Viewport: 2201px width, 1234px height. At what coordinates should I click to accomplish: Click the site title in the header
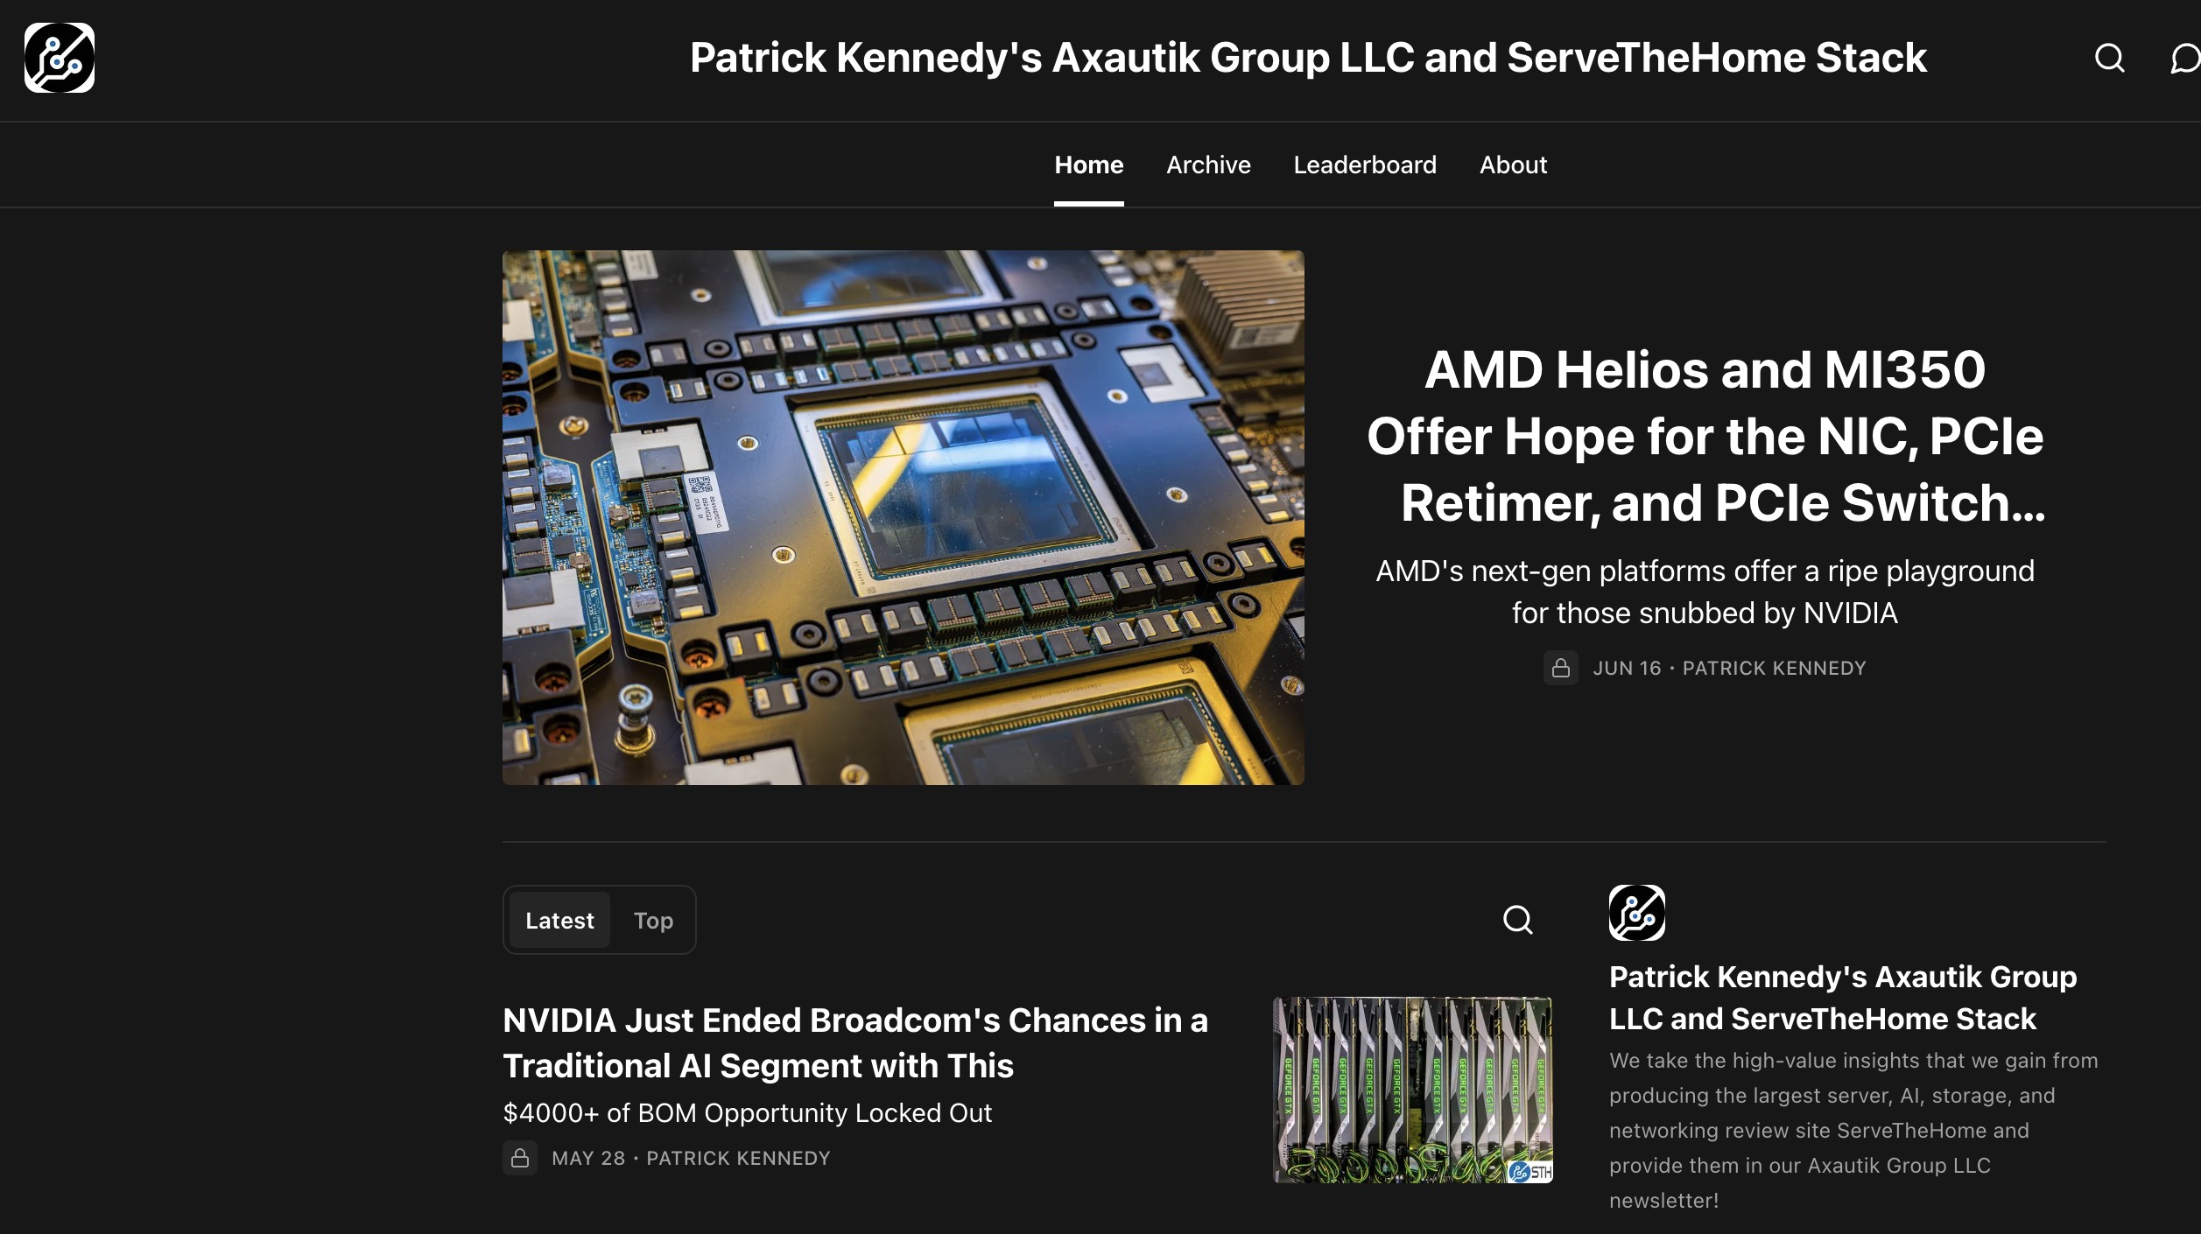coord(1308,58)
